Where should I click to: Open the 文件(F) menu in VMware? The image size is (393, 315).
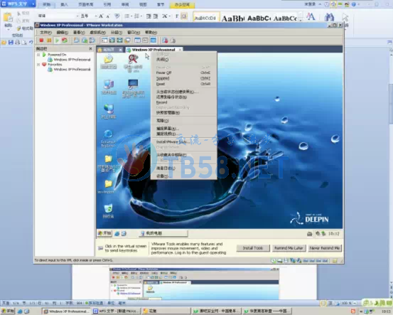(45, 32)
